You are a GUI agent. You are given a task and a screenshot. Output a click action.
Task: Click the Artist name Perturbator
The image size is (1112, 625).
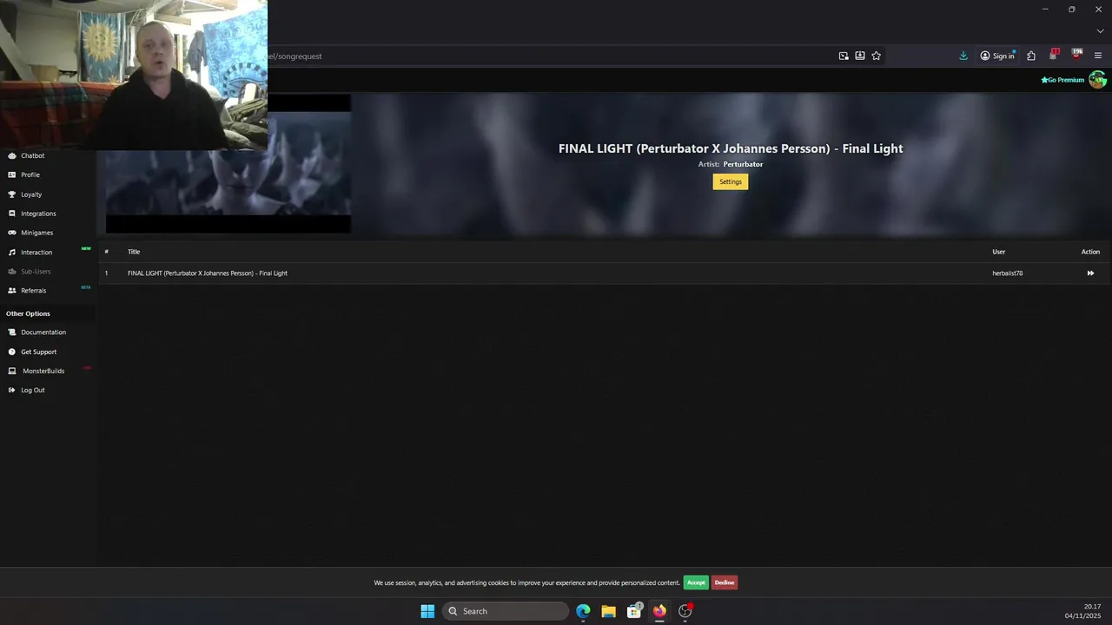[x=743, y=164]
